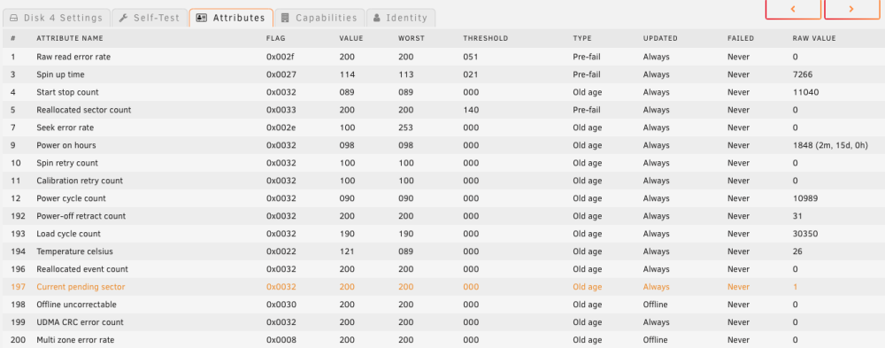Switch to the Capabilities tab
The width and height of the screenshot is (885, 348).
coord(319,18)
